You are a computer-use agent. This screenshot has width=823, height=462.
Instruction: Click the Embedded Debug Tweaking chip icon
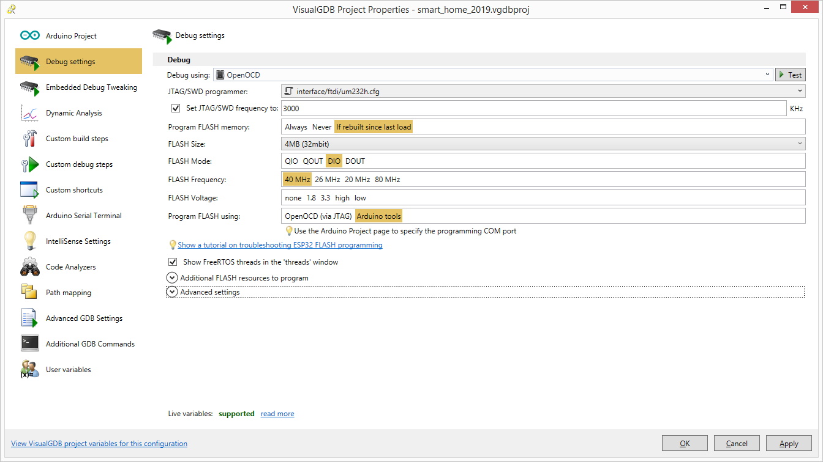coord(30,87)
